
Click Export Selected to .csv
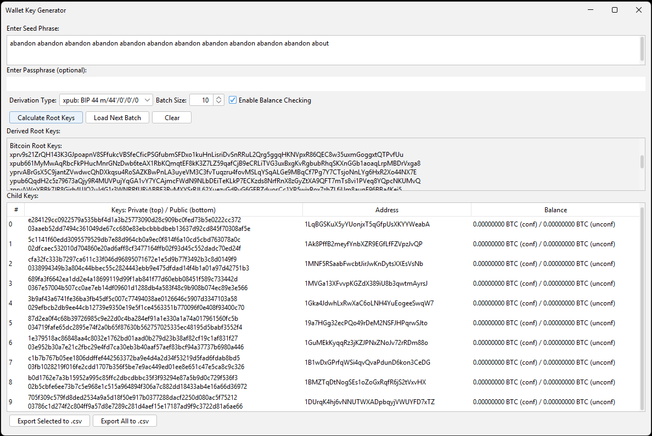(x=49, y=421)
